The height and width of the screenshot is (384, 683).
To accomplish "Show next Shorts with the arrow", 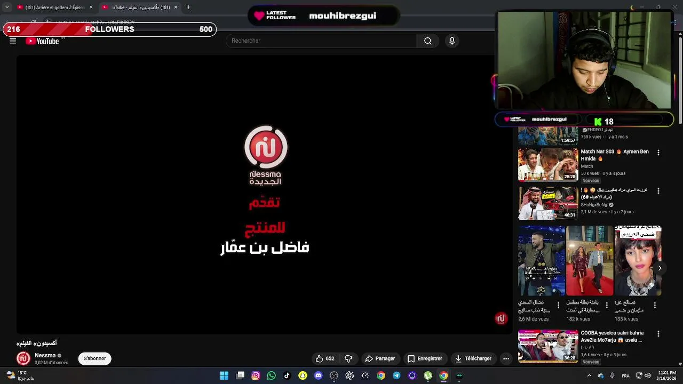I will coord(660,268).
